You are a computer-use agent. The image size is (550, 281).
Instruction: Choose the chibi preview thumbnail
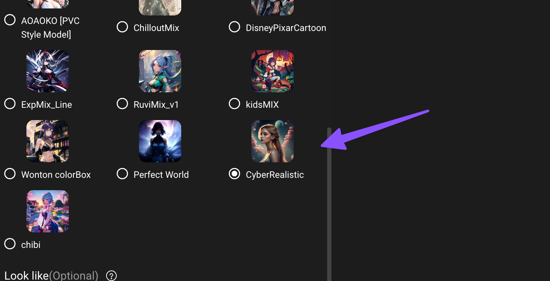[x=48, y=211]
